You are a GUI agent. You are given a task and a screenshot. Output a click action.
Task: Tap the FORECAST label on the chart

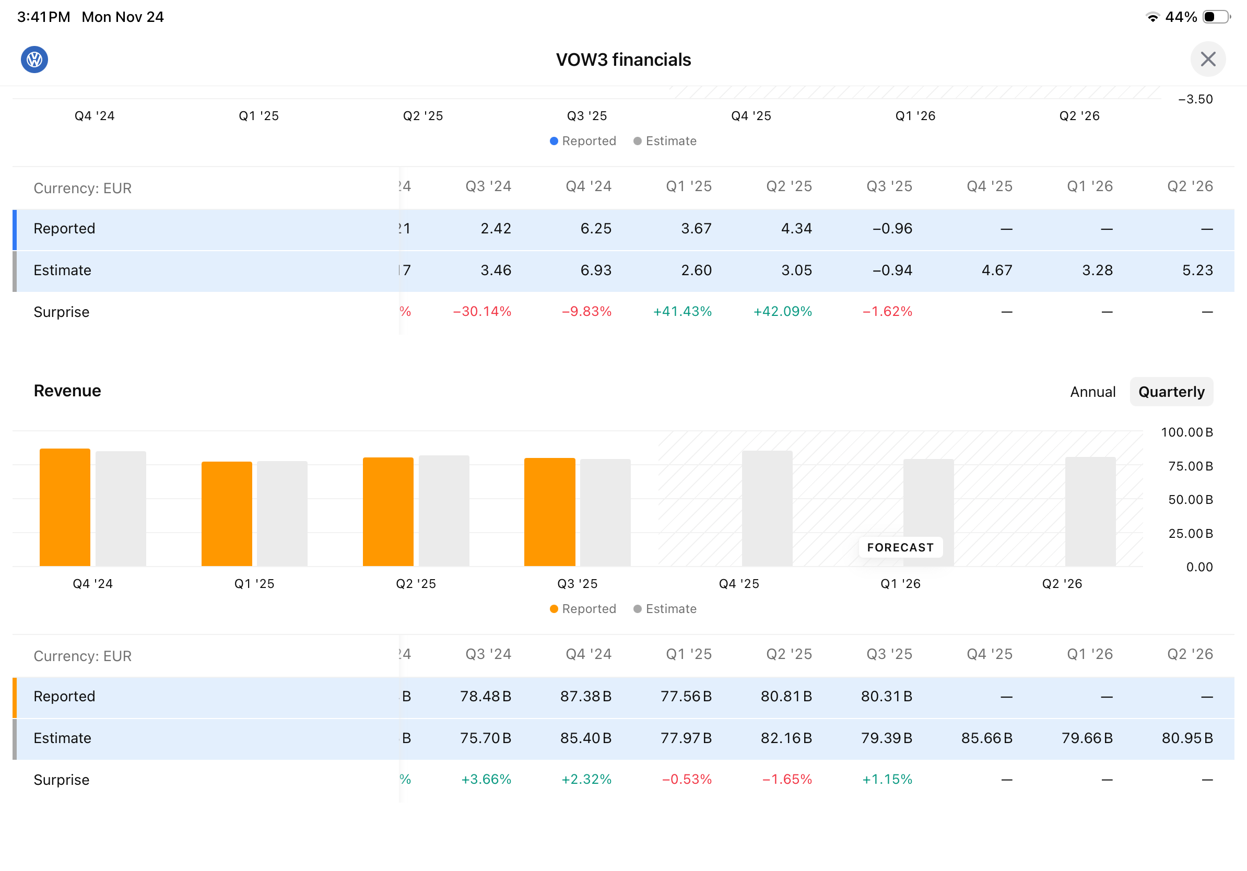[x=900, y=547]
